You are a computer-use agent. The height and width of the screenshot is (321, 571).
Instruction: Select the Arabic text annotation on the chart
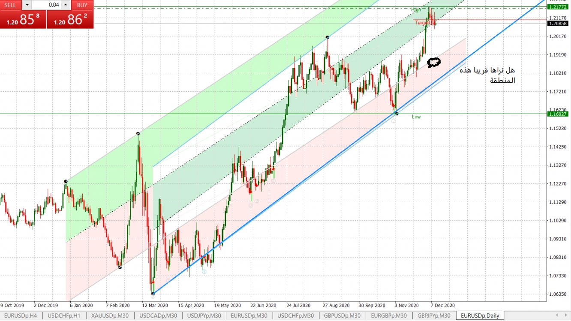(487, 75)
